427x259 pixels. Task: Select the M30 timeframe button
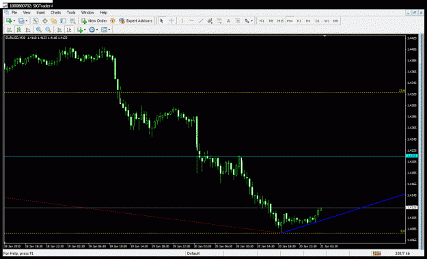pos(290,21)
